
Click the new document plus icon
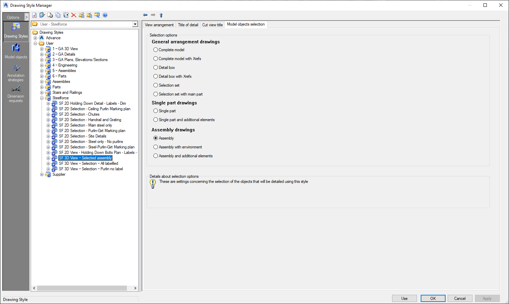50,15
